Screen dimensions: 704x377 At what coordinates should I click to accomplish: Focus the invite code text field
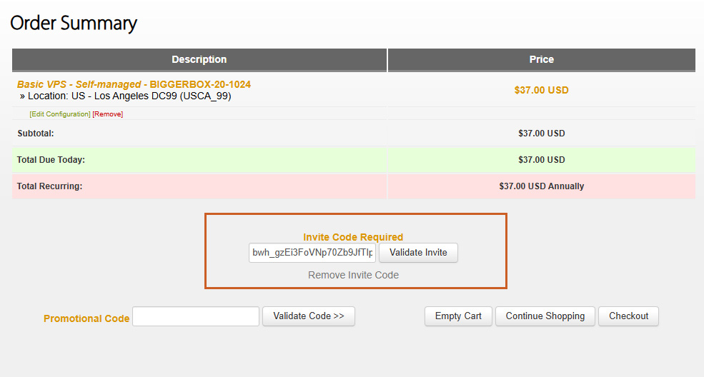click(x=312, y=253)
